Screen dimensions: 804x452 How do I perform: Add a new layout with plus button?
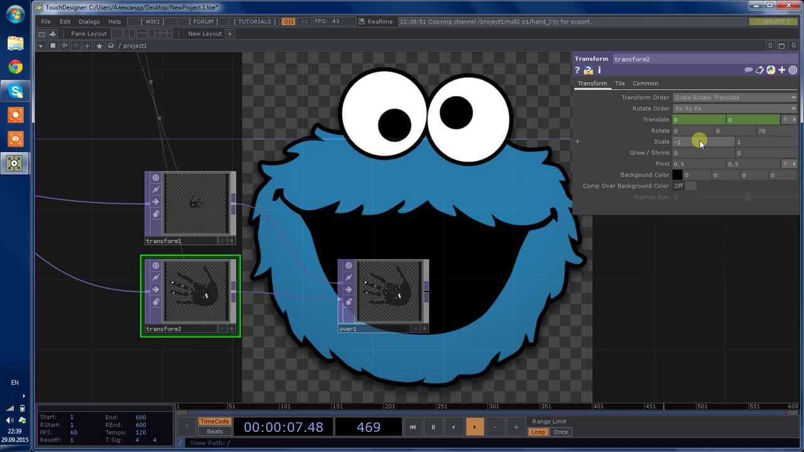(x=230, y=34)
